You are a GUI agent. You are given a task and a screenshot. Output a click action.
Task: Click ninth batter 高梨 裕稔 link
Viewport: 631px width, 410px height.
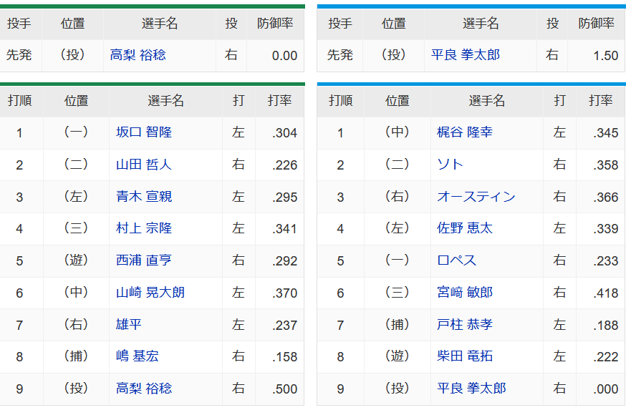[x=144, y=389]
